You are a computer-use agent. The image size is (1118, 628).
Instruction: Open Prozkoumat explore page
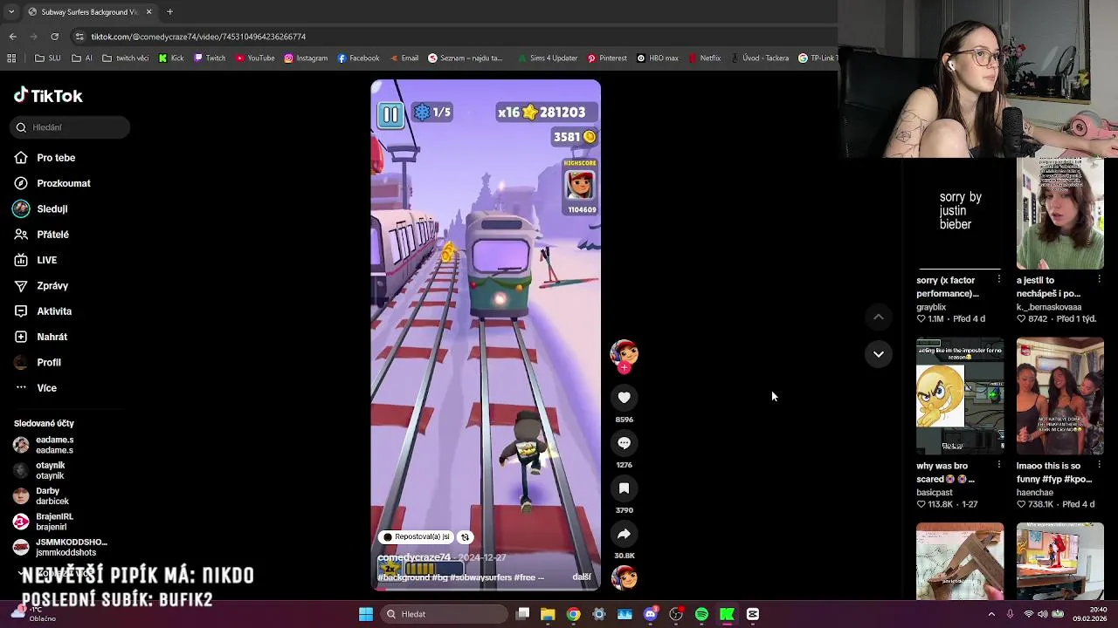pos(52,183)
